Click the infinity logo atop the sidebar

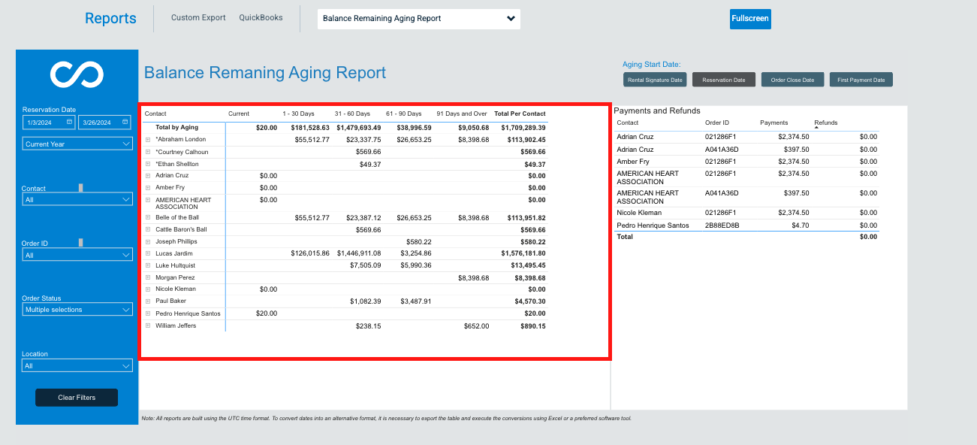[x=77, y=74]
